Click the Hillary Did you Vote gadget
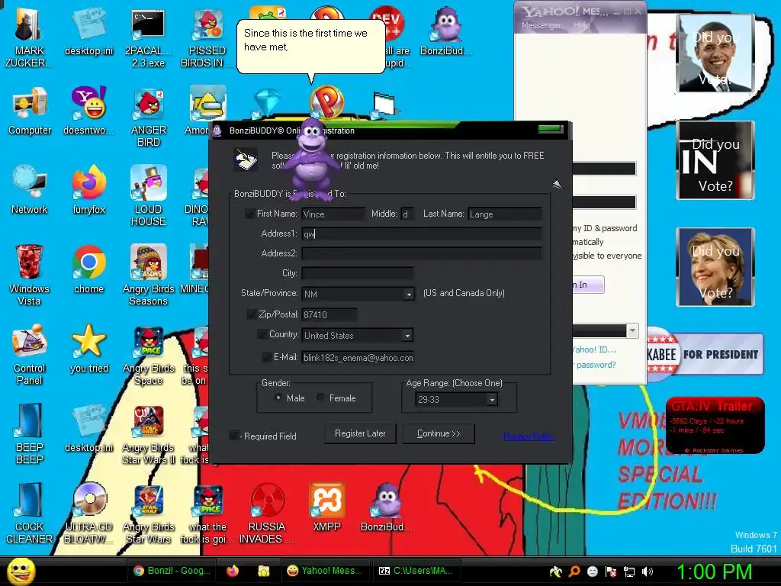Image resolution: width=781 pixels, height=586 pixels. 715,266
